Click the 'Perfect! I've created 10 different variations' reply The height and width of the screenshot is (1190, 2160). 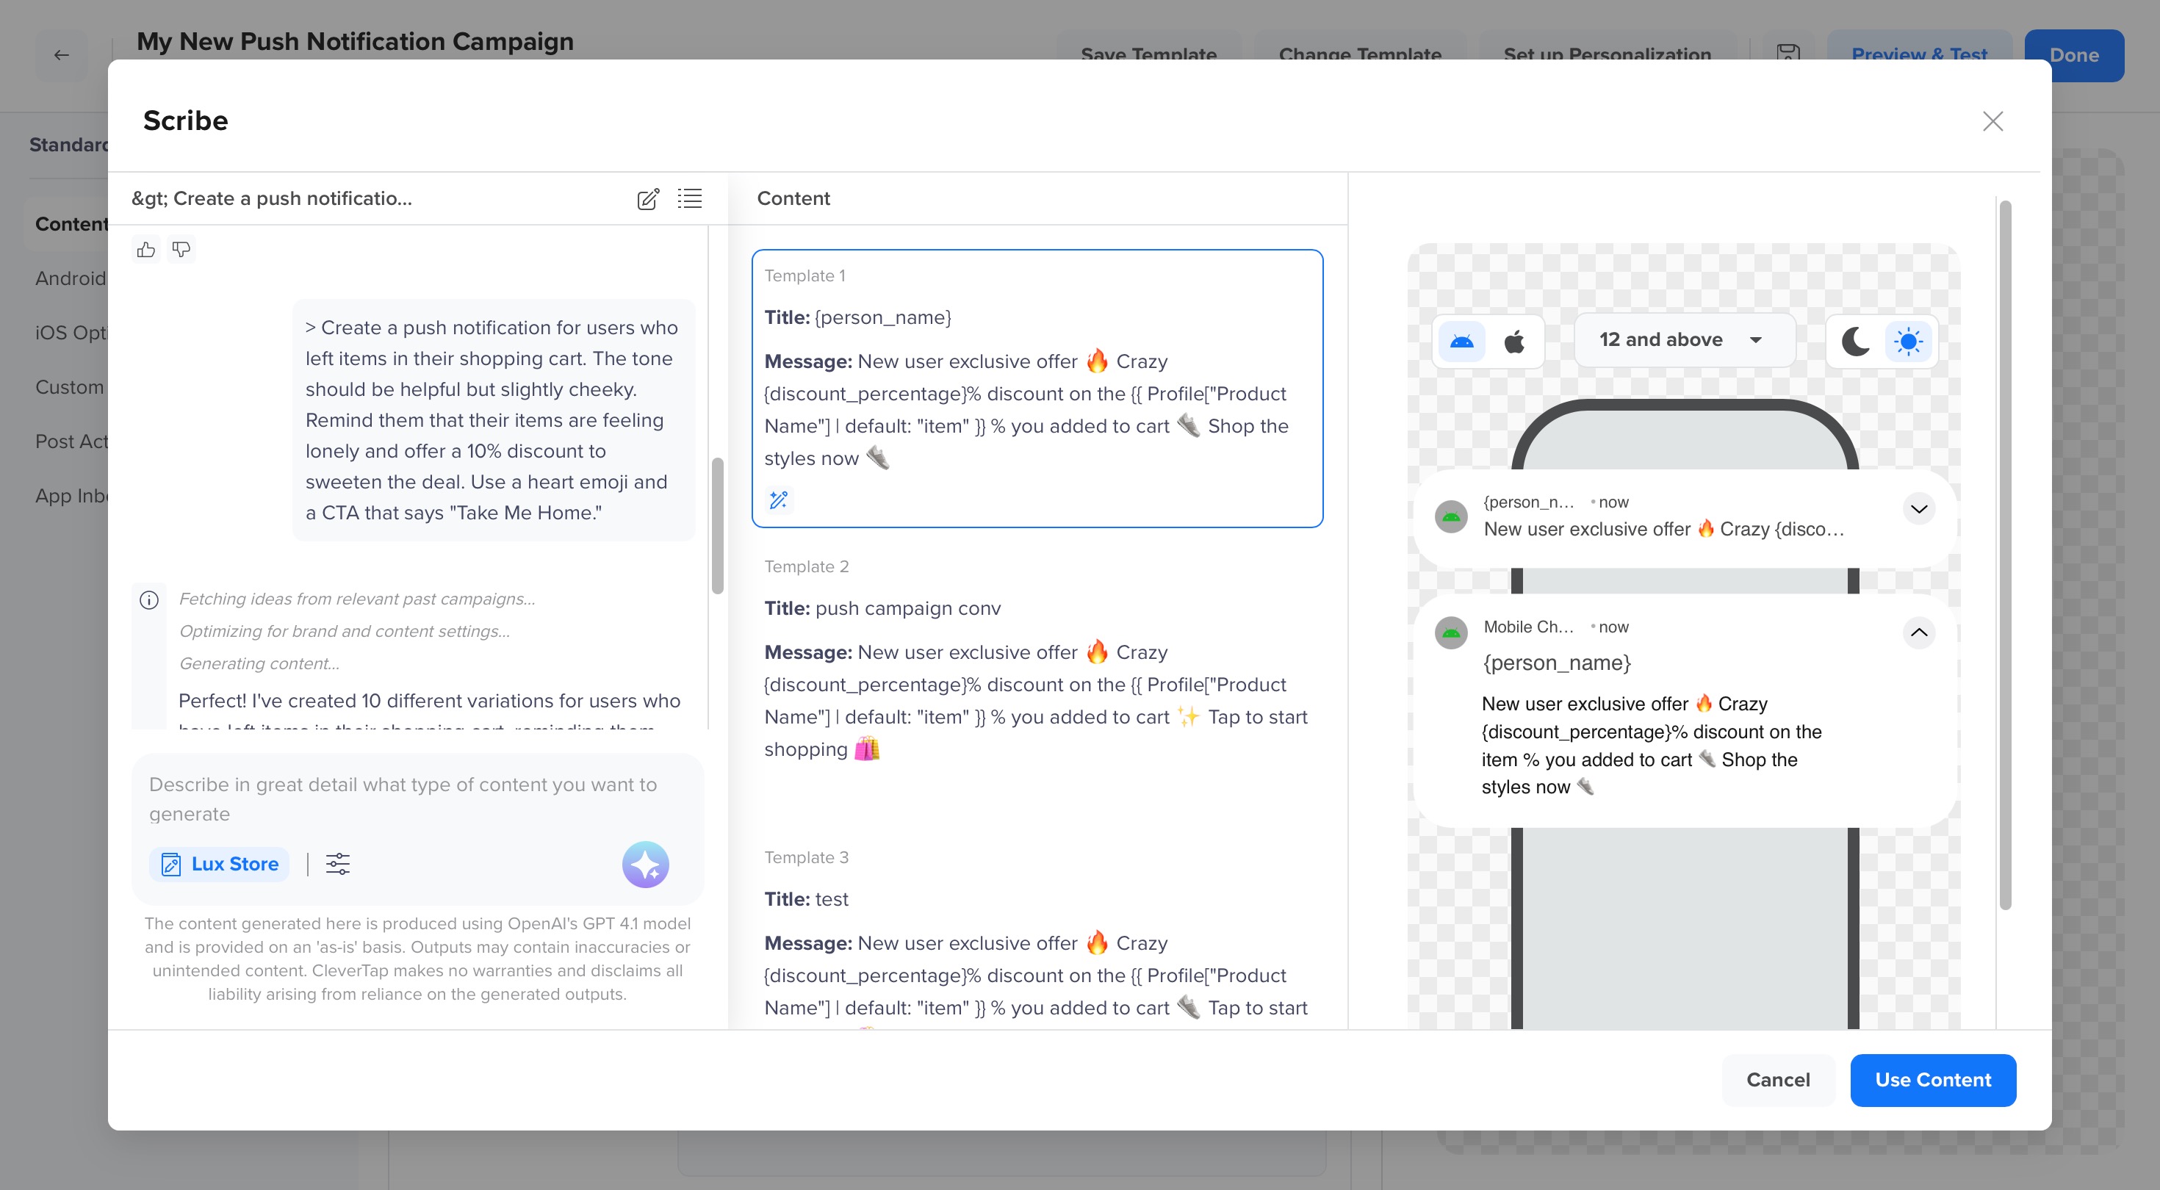(x=429, y=711)
